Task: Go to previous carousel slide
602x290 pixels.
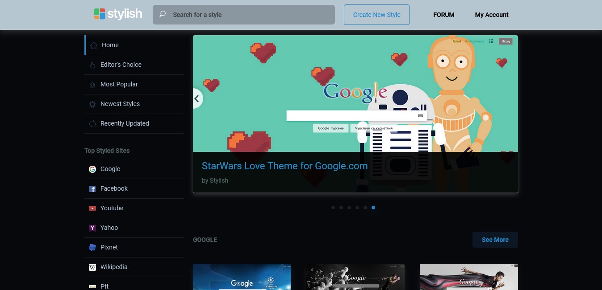Action: pyautogui.click(x=197, y=98)
